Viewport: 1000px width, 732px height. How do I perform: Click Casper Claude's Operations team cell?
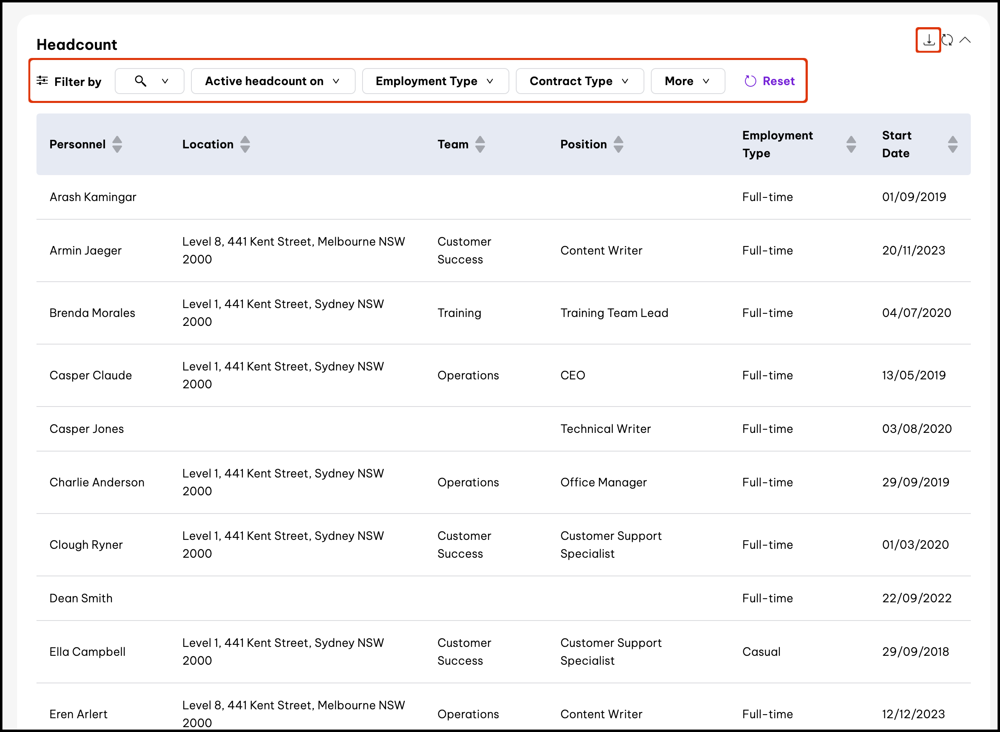pos(468,376)
